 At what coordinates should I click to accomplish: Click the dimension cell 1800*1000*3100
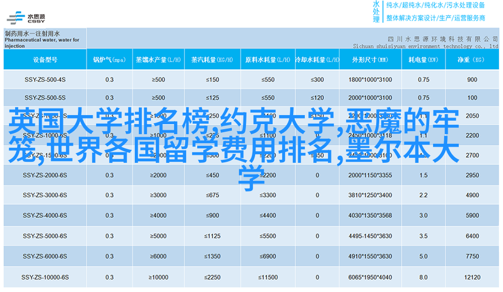coord(370,79)
